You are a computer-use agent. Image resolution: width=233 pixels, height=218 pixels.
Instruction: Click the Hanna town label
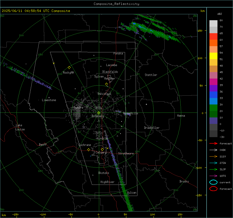(x=181, y=116)
